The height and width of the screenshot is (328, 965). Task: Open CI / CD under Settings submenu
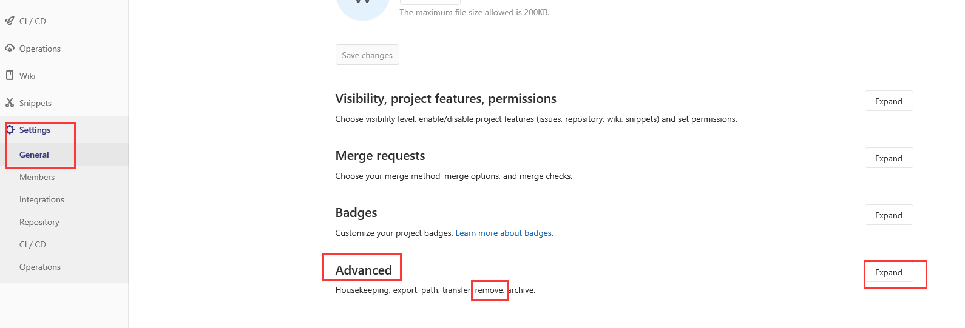(33, 244)
